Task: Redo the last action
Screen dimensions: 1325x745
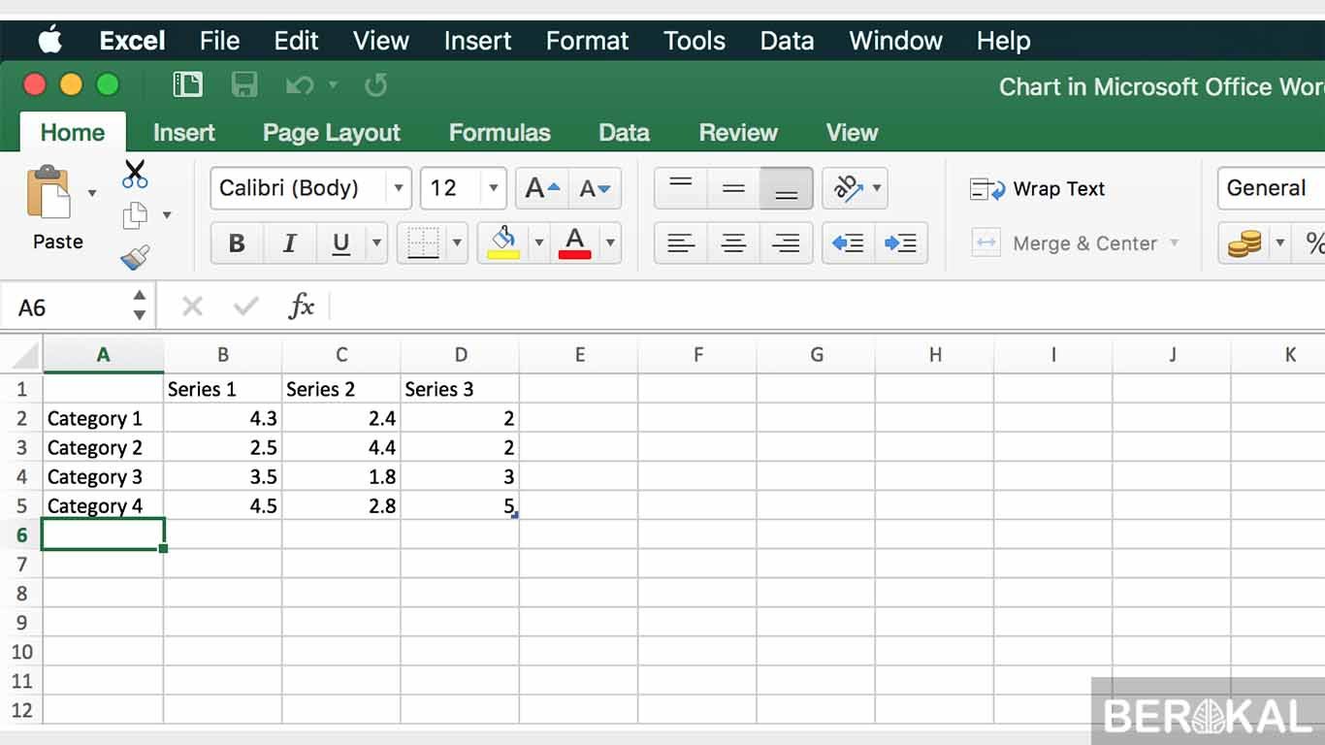Action: (x=376, y=85)
